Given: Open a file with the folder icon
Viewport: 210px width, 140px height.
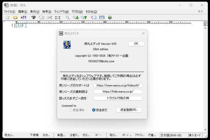Looking at the screenshot, I should coord(15,17).
